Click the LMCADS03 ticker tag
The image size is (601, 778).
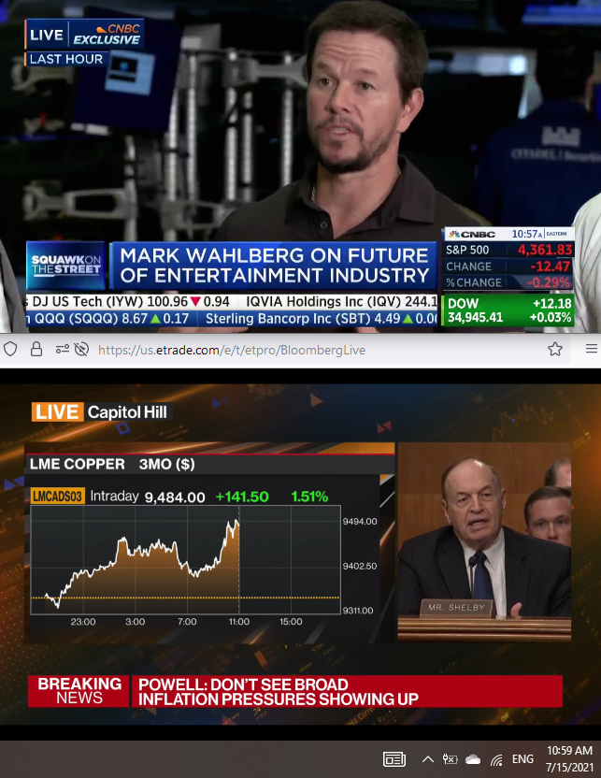[x=58, y=496]
